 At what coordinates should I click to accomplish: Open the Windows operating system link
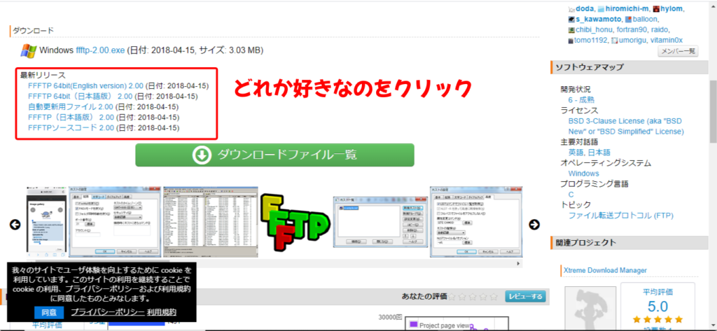coord(583,174)
